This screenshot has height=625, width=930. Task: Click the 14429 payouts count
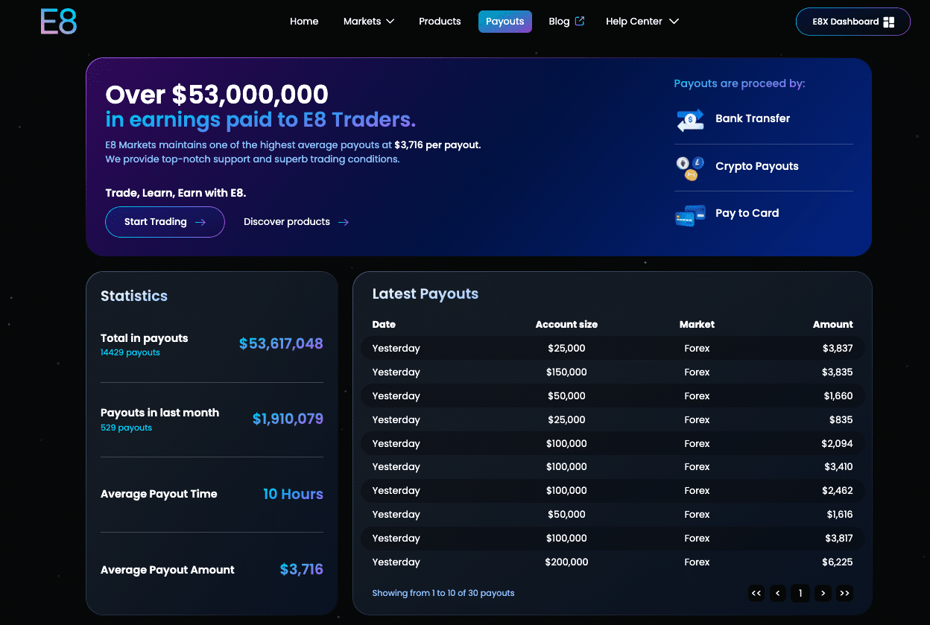click(130, 352)
